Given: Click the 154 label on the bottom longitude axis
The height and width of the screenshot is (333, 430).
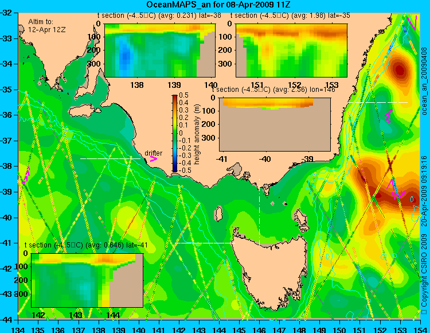Looking at the screenshot, I should (x=420, y=330).
